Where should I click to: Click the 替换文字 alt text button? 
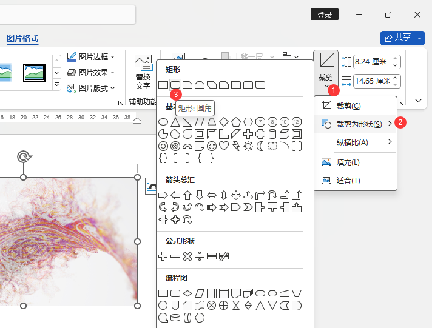click(x=143, y=72)
